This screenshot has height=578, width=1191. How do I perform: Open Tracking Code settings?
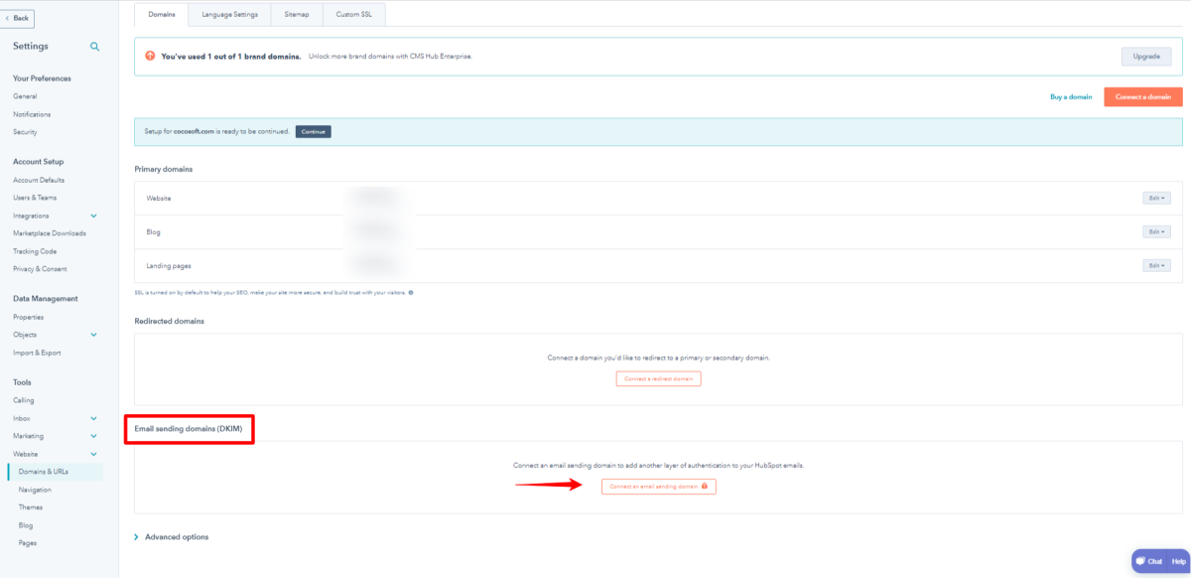(35, 251)
